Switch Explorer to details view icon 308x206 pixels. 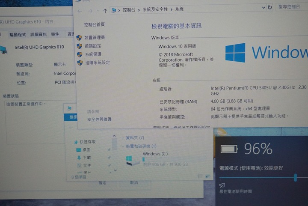[x=200, y=176]
